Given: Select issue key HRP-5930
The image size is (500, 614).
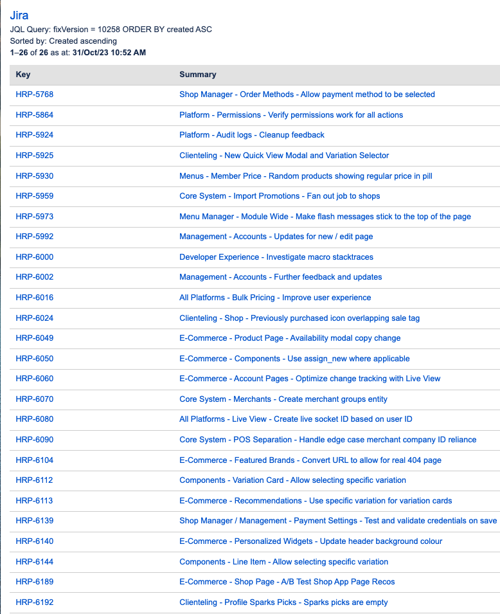Looking at the screenshot, I should tap(35, 176).
